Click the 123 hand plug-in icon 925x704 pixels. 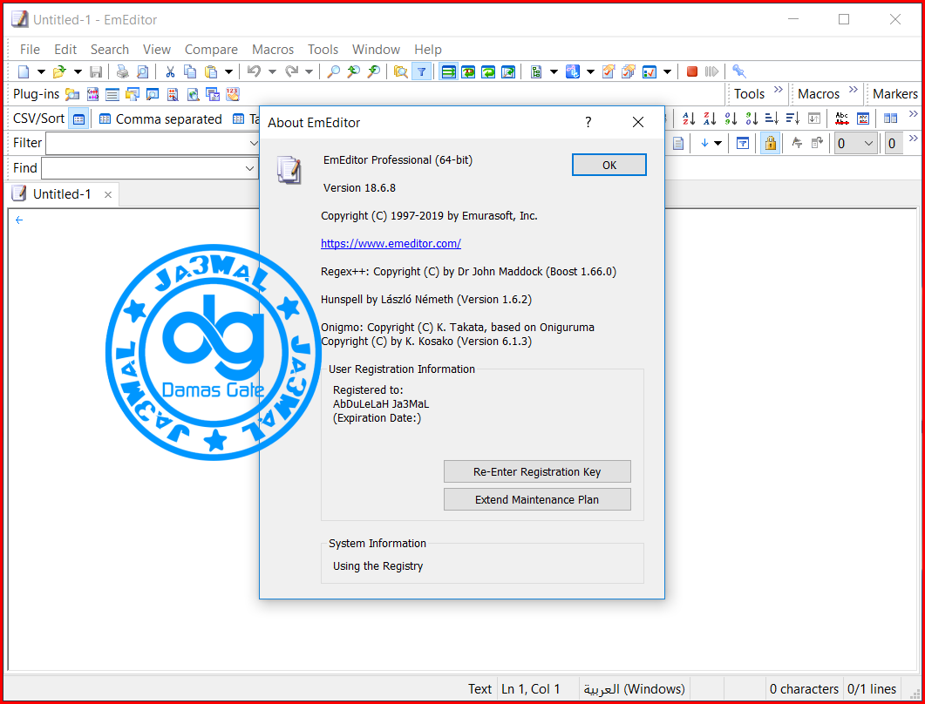(233, 94)
